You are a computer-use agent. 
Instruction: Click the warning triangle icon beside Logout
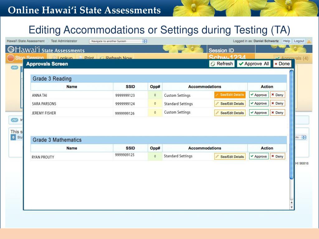coord(309,41)
